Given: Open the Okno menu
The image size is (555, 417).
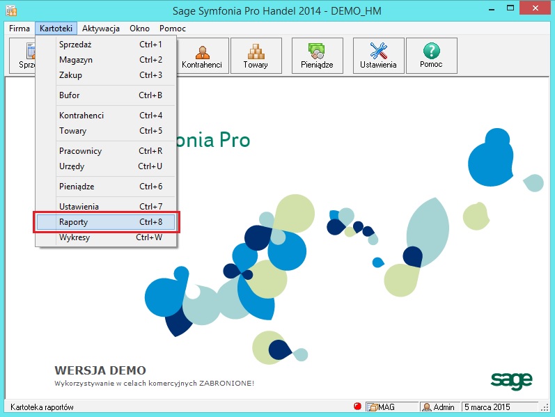Looking at the screenshot, I should (x=139, y=29).
